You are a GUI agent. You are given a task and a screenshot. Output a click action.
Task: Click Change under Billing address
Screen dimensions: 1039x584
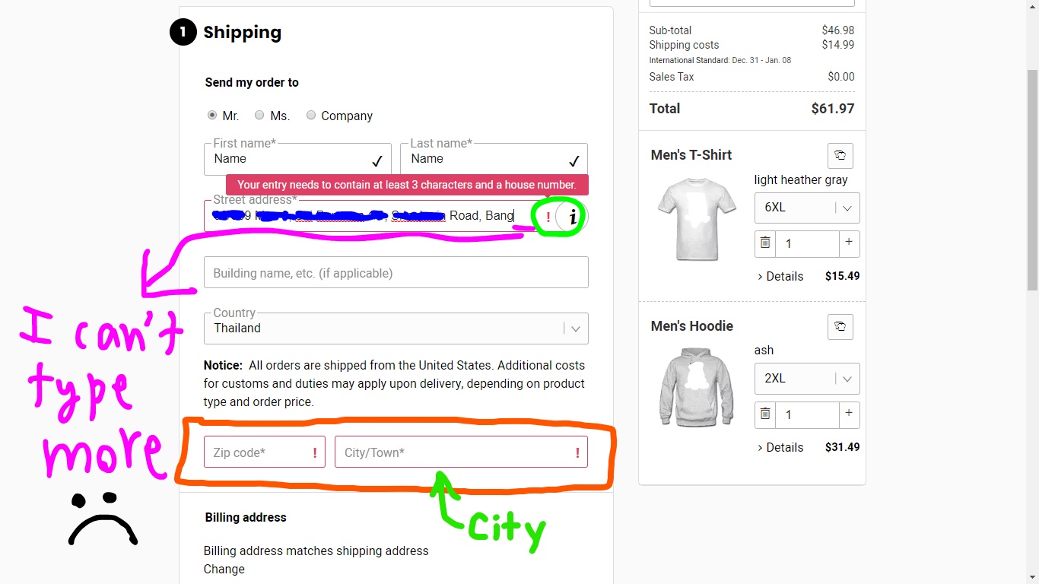(x=224, y=569)
